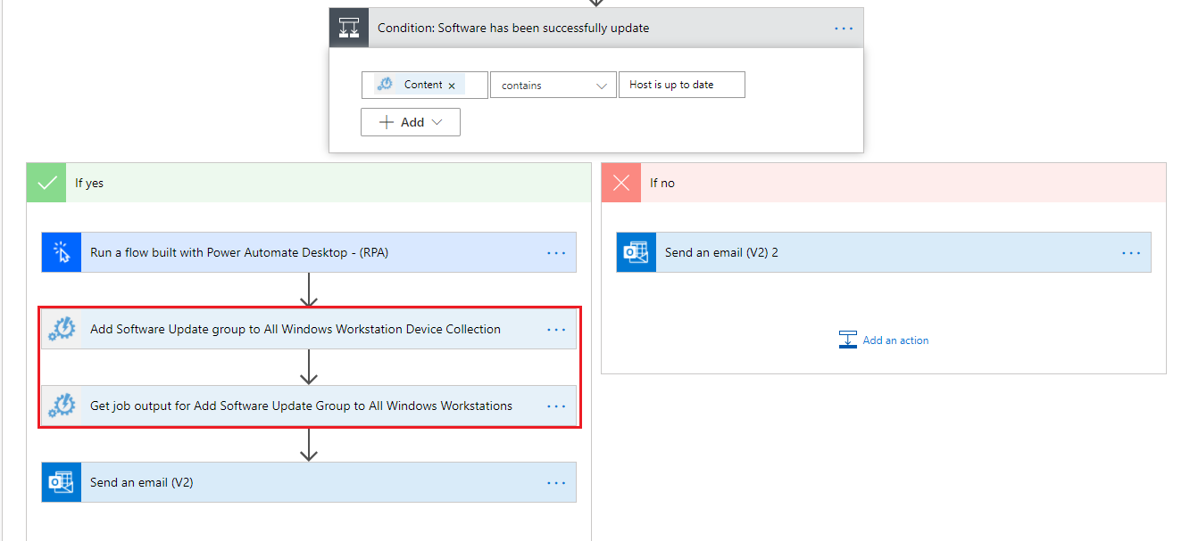Screen dimensions: 1190x541
Task: Click Outlook icon on Send an email (V2) 2
Action: coord(637,253)
